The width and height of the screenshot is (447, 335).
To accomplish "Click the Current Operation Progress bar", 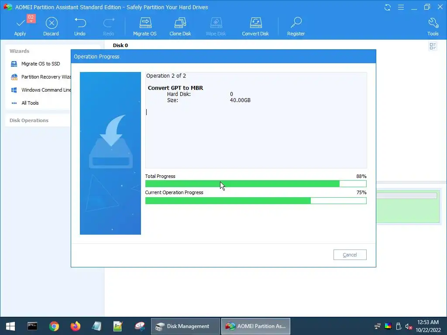I will tap(256, 201).
